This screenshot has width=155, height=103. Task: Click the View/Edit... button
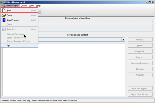pos(140,51)
